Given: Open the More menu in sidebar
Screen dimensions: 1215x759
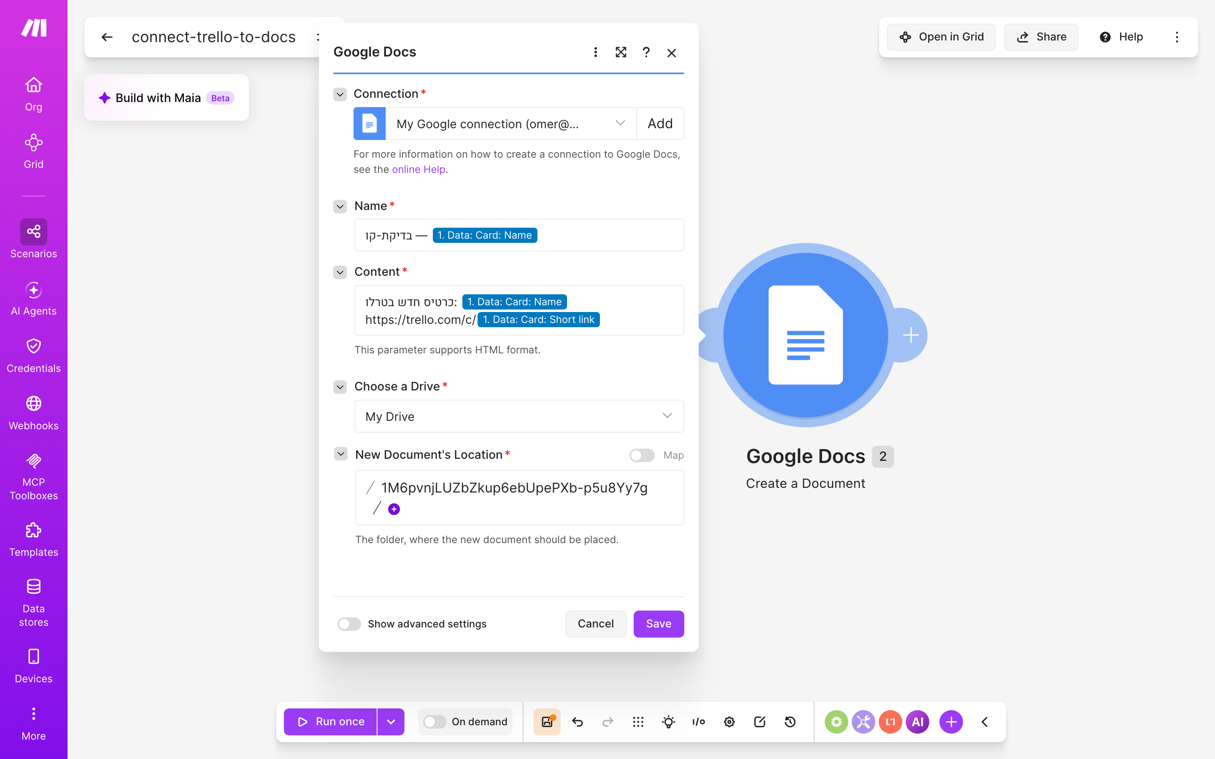Looking at the screenshot, I should (x=34, y=724).
